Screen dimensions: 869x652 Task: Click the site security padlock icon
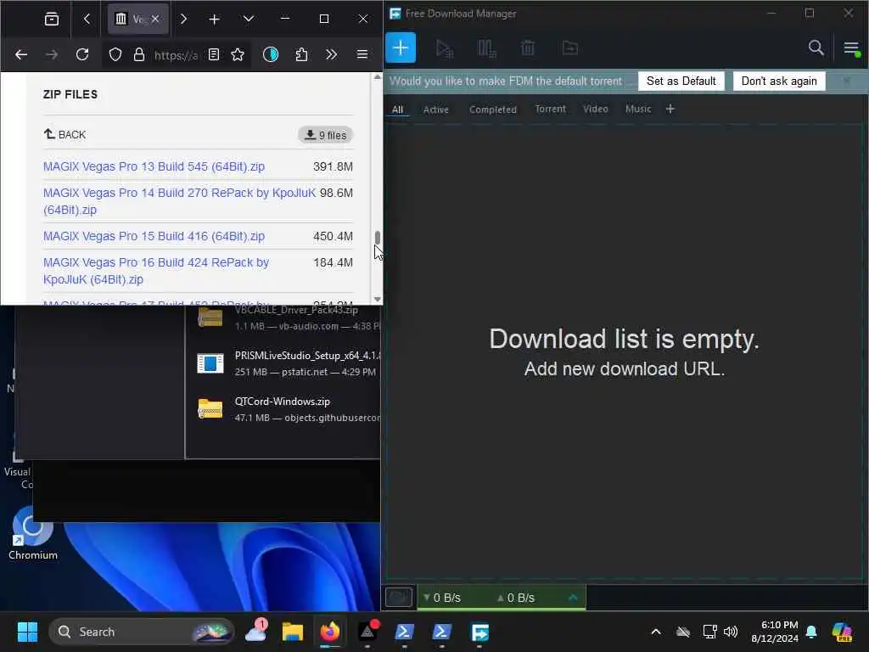(x=138, y=54)
